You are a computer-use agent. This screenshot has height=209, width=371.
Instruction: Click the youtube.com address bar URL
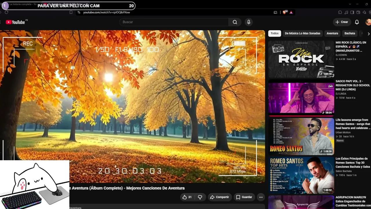pyautogui.click(x=107, y=12)
